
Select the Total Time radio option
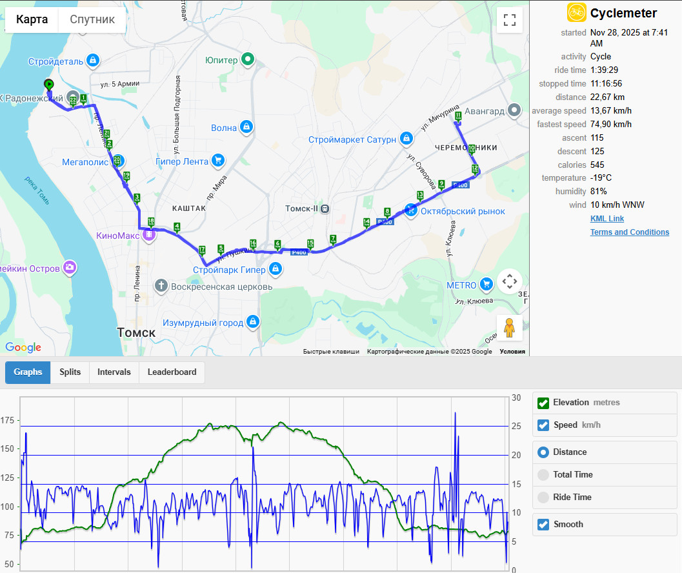(543, 475)
